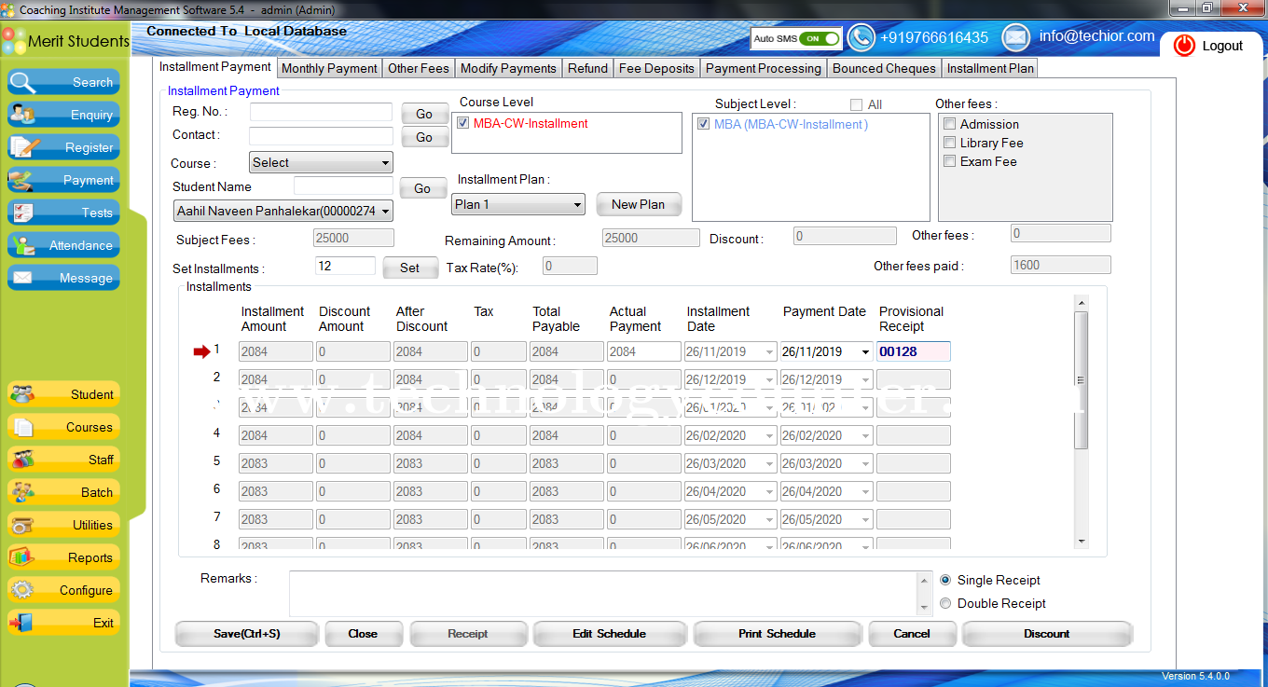Select the Double Receipt option
1268x687 pixels.
945,603
